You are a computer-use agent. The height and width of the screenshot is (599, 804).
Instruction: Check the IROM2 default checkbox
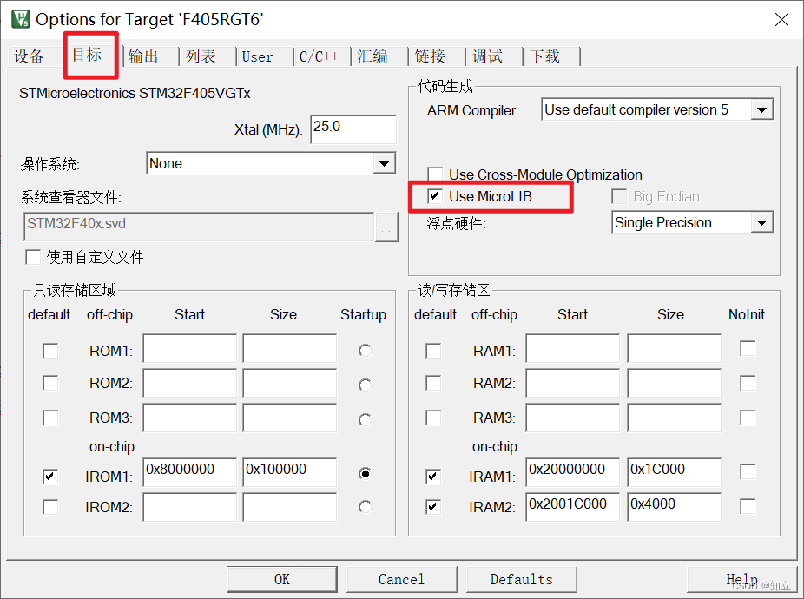[50, 507]
